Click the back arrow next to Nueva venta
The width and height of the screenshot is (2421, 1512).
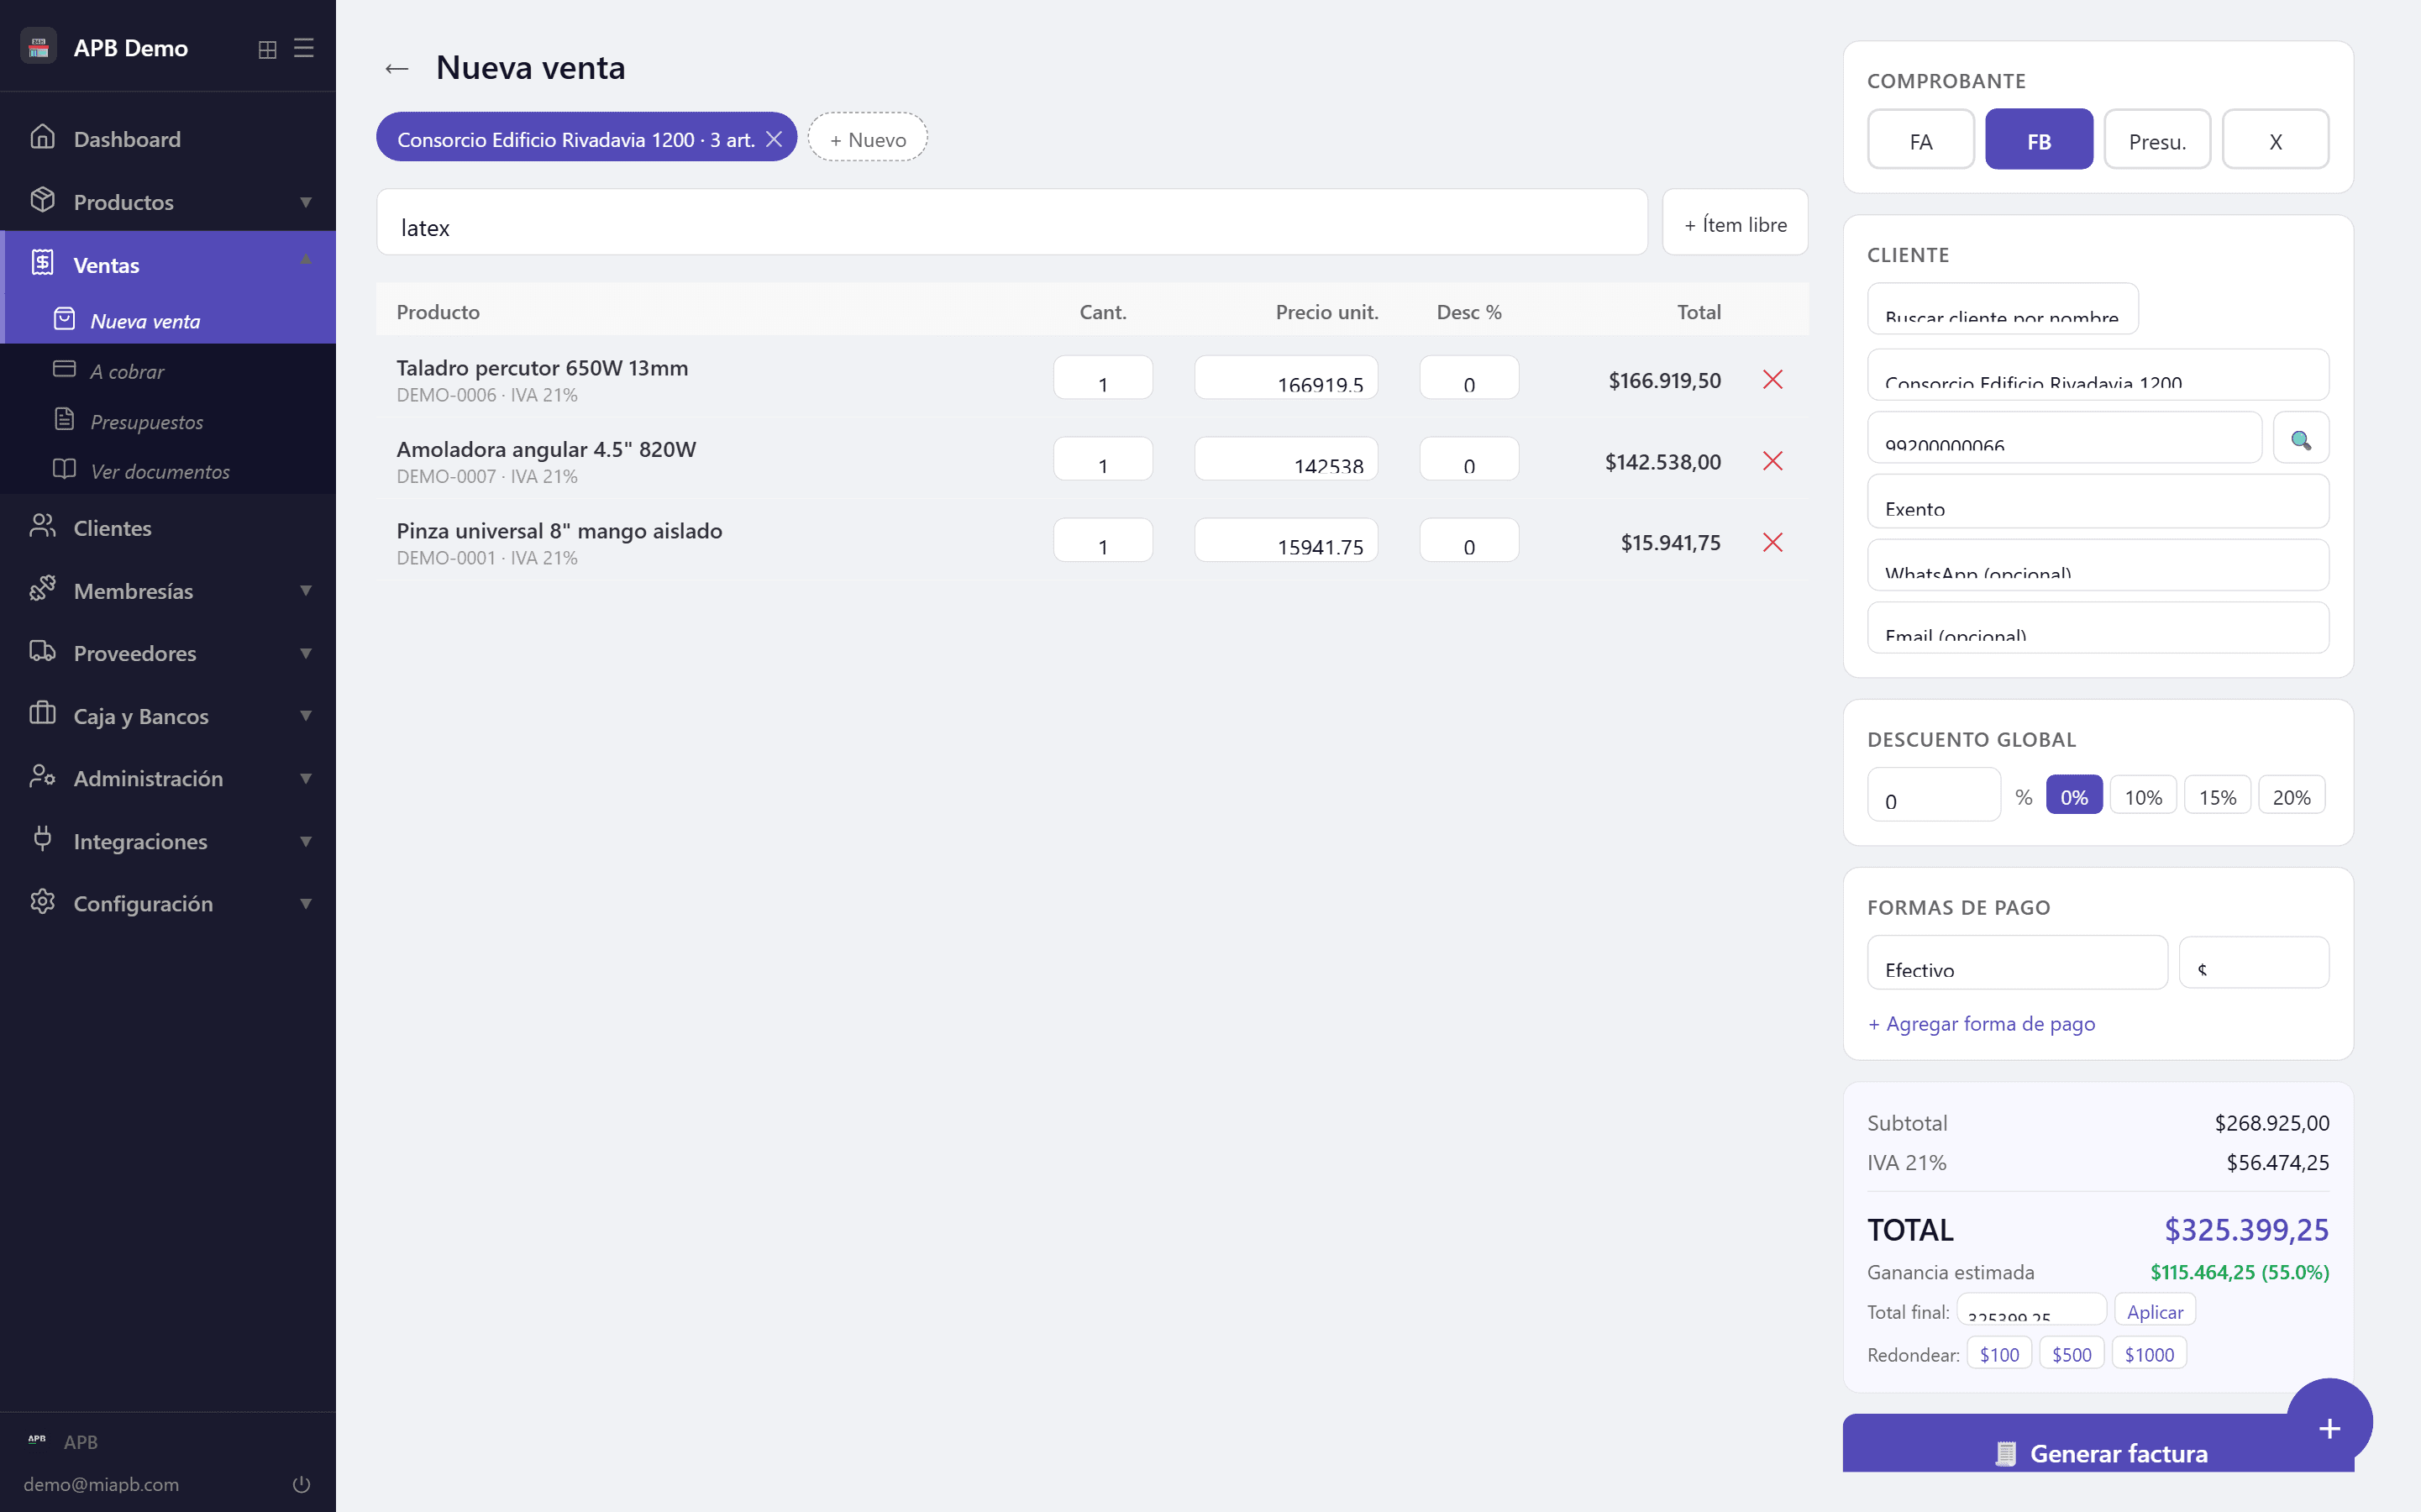[x=397, y=68]
